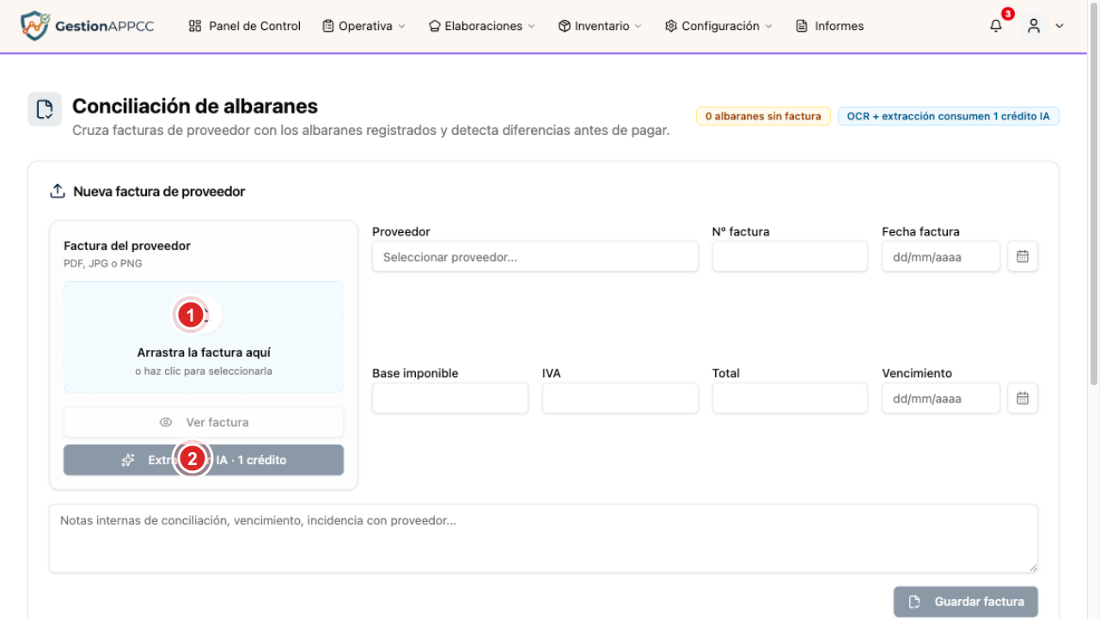Expand the Configuración menu
The image size is (1100, 619).
(x=718, y=26)
